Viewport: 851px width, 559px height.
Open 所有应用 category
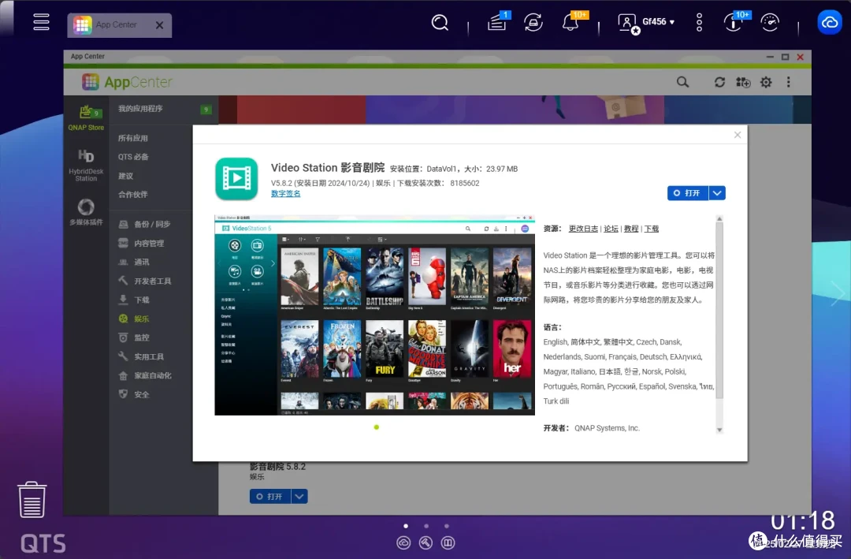133,138
